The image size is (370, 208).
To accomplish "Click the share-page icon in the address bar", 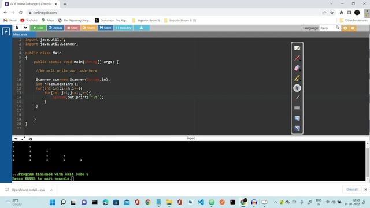I will click(x=324, y=13).
